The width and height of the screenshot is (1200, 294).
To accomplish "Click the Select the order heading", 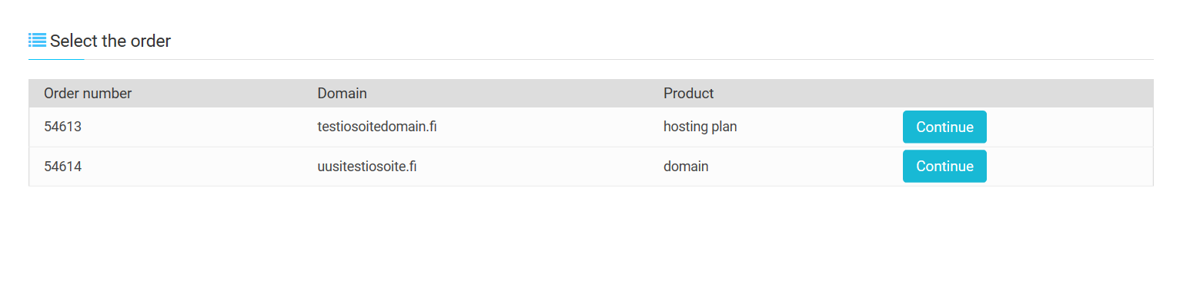I will 110,41.
